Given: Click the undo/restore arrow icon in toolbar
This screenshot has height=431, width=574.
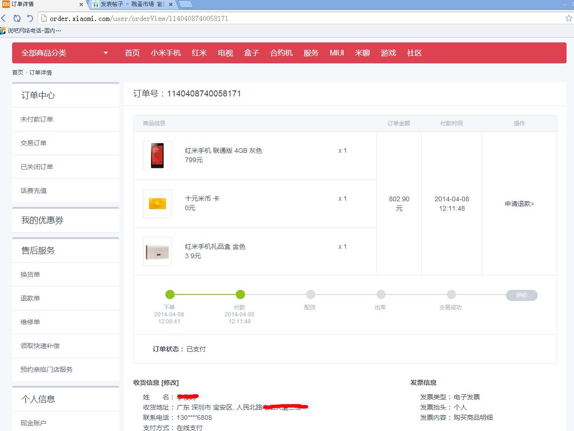Looking at the screenshot, I should 30,18.
